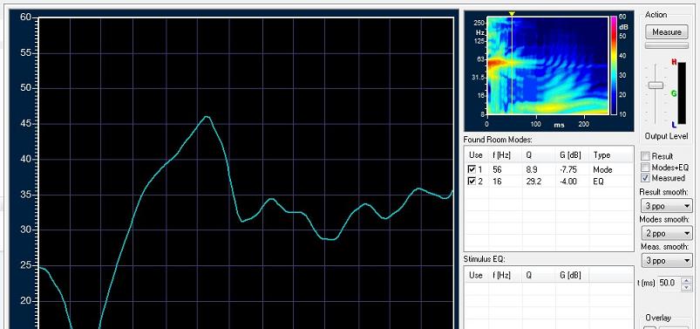Click the spectrogram waterfall thumbnail

547,65
